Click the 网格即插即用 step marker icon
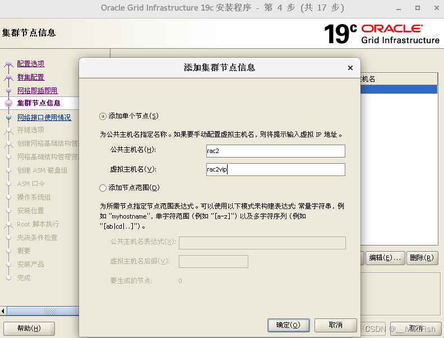Screen dimensions: 444x338 pyautogui.click(x=9, y=90)
